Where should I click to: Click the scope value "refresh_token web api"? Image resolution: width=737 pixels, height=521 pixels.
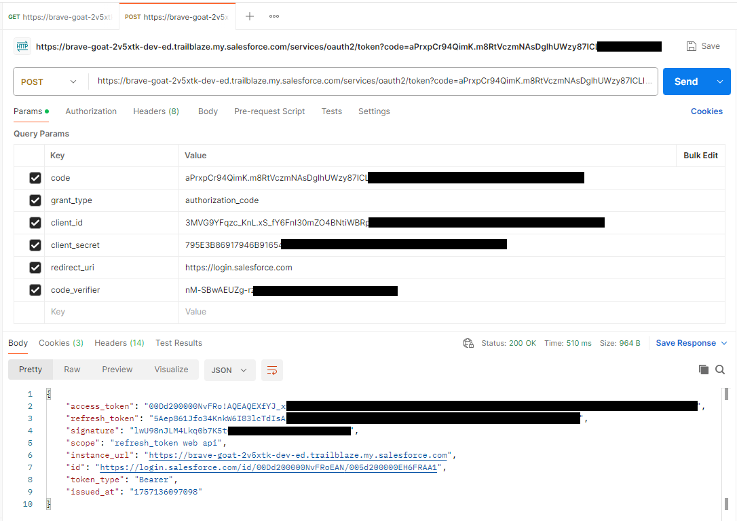166,443
